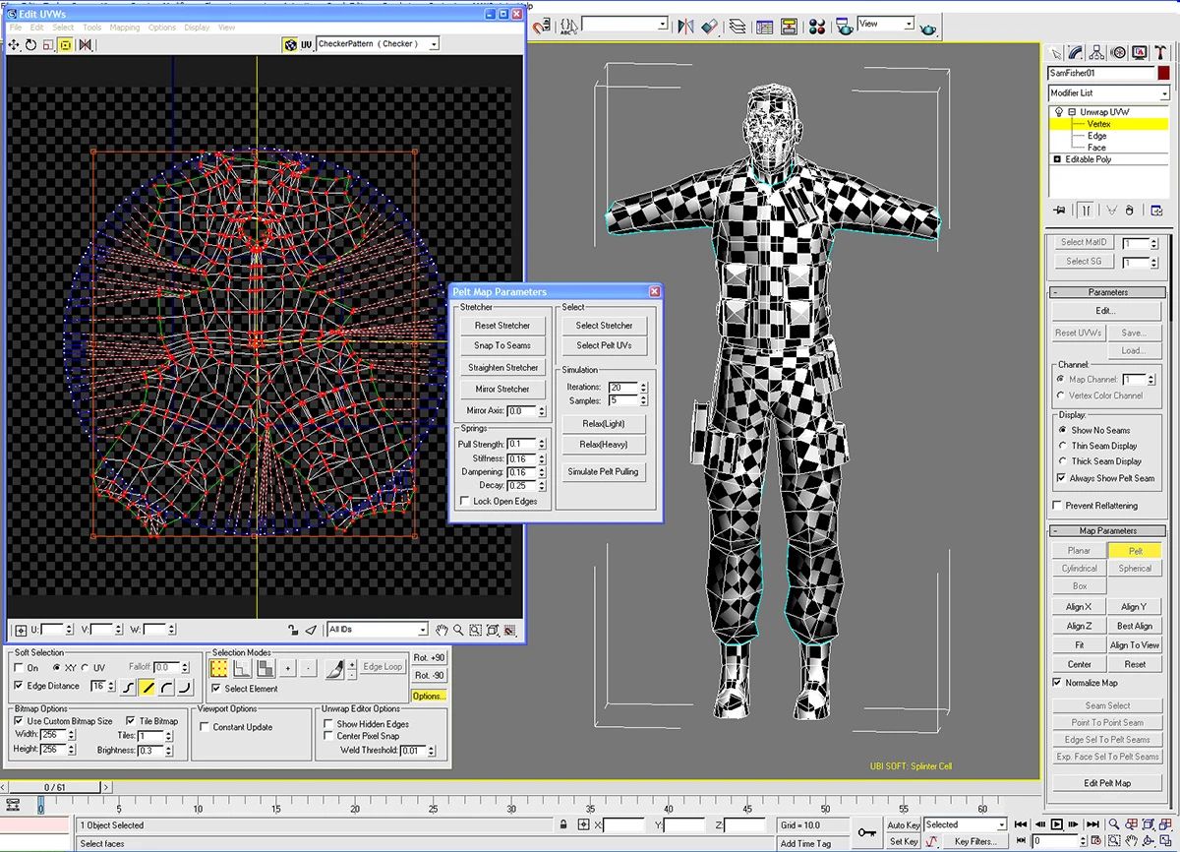
Task: Click the Mirror Horizontal icon in UV toolbar
Action: pos(86,44)
